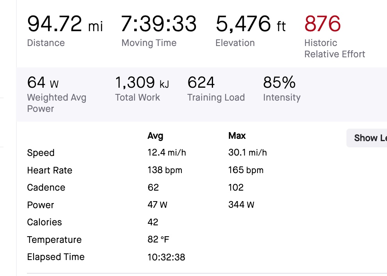Select the 94.72 mi distance value
387x276 pixels.
coord(65,24)
